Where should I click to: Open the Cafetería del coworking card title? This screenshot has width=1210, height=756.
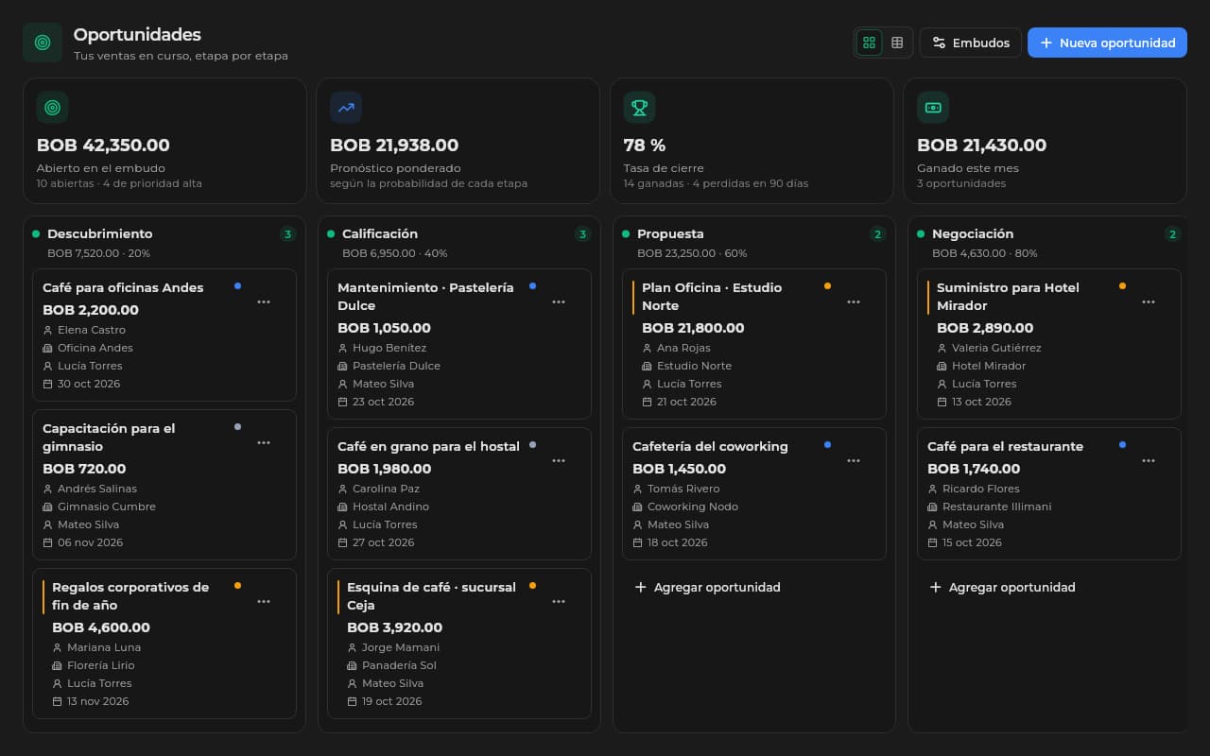710,446
